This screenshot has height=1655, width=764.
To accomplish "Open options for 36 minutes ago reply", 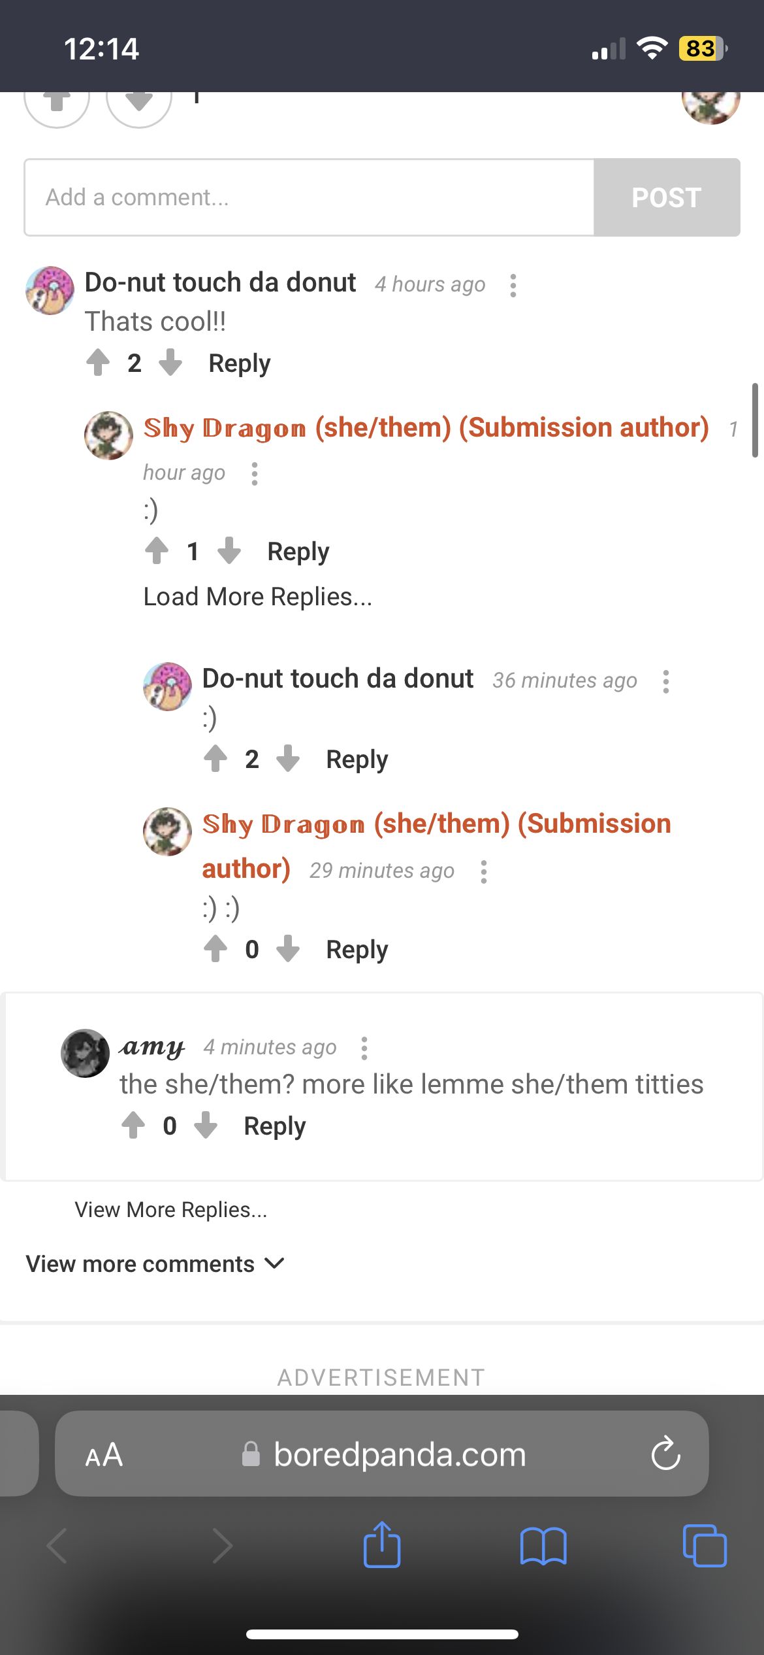I will 666,681.
